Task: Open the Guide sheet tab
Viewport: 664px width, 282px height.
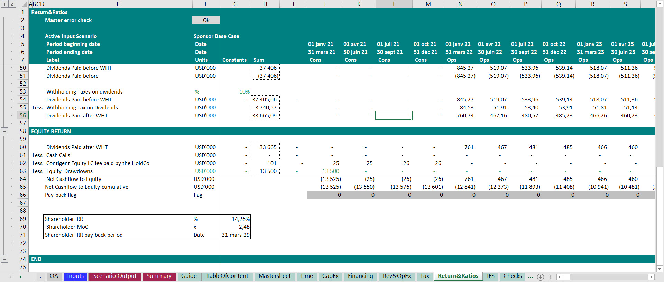Action: (x=189, y=276)
